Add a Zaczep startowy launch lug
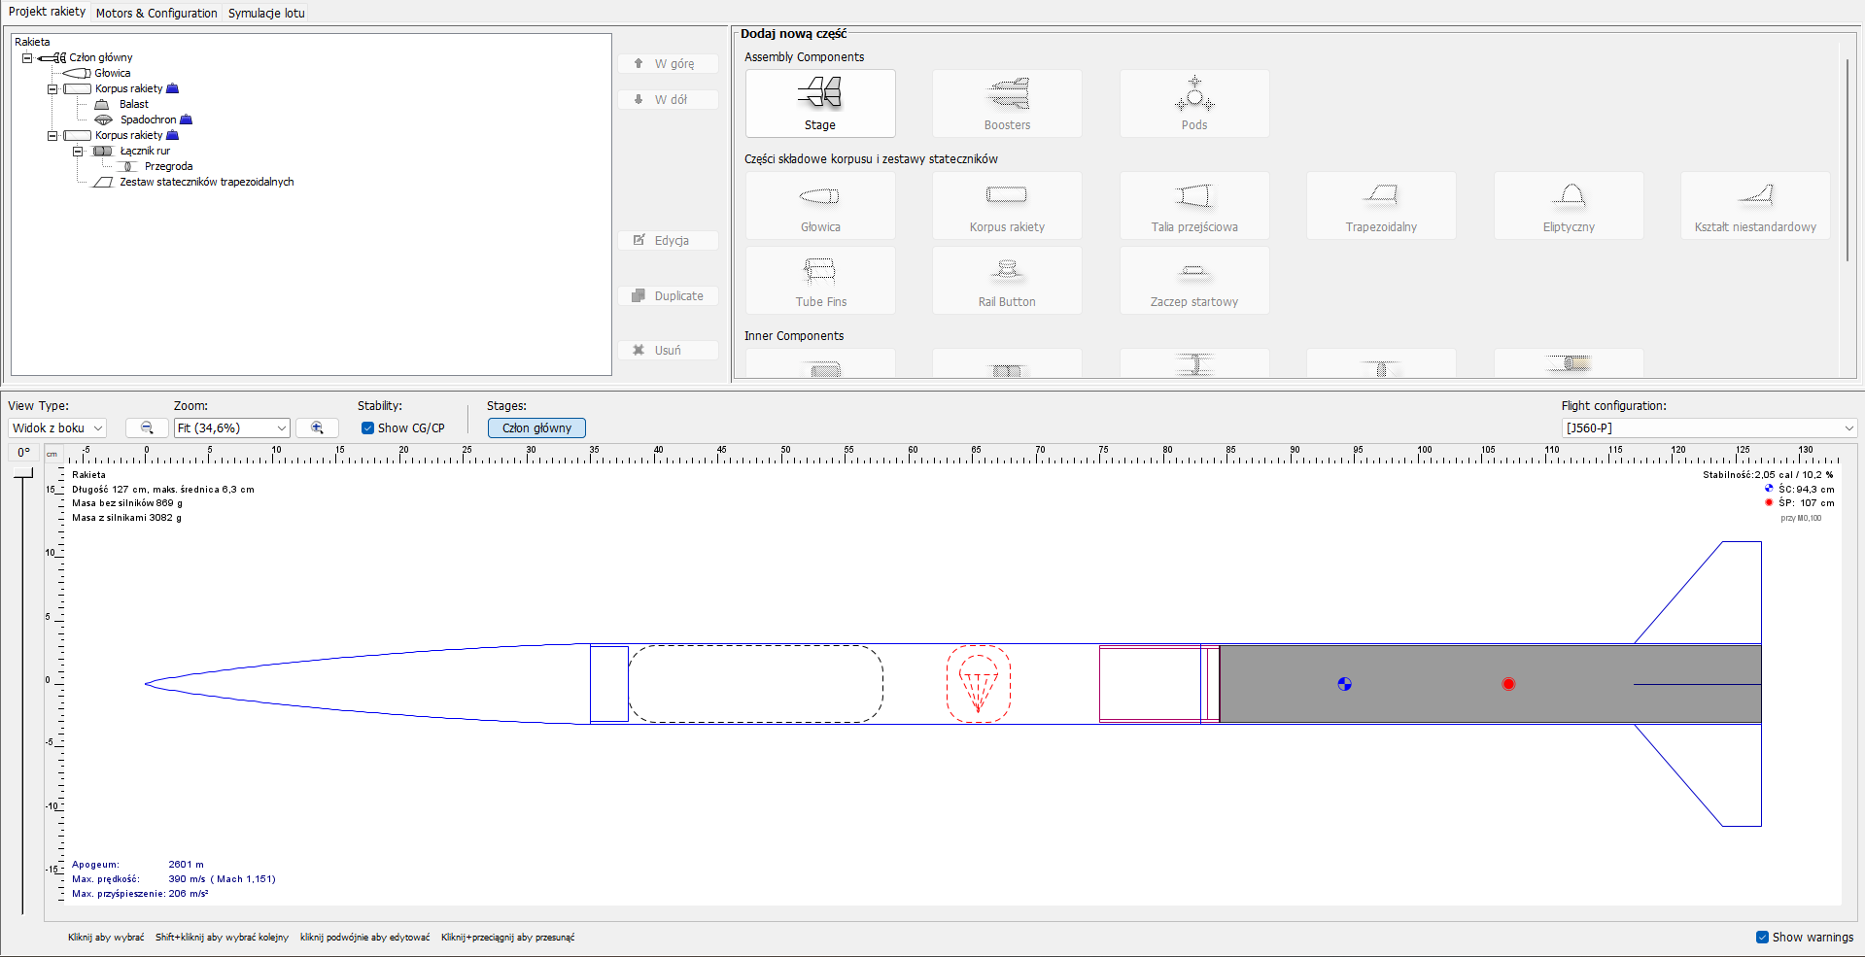Image resolution: width=1865 pixels, height=957 pixels. tap(1193, 280)
